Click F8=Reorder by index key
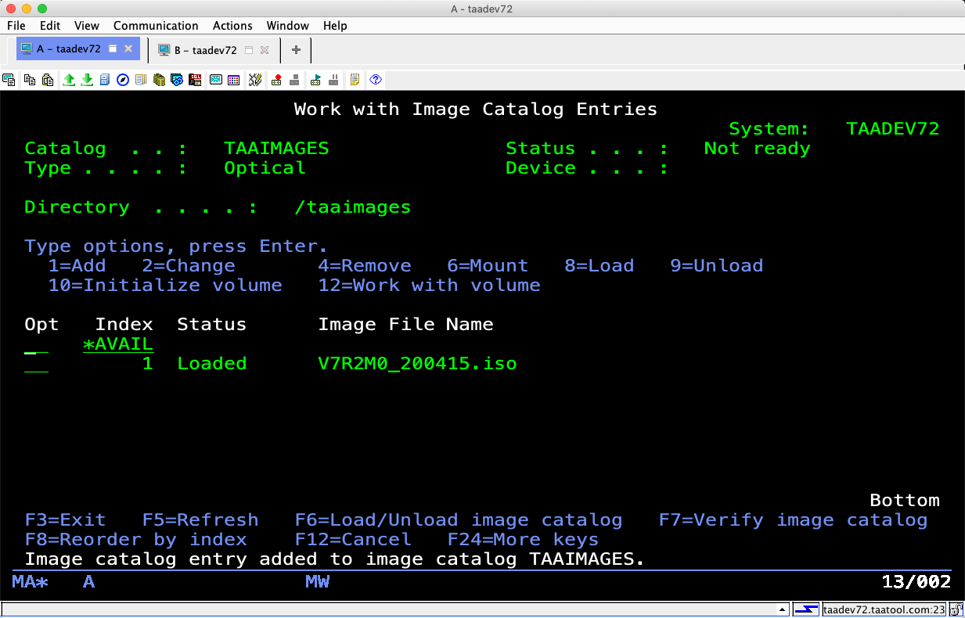 (136, 540)
